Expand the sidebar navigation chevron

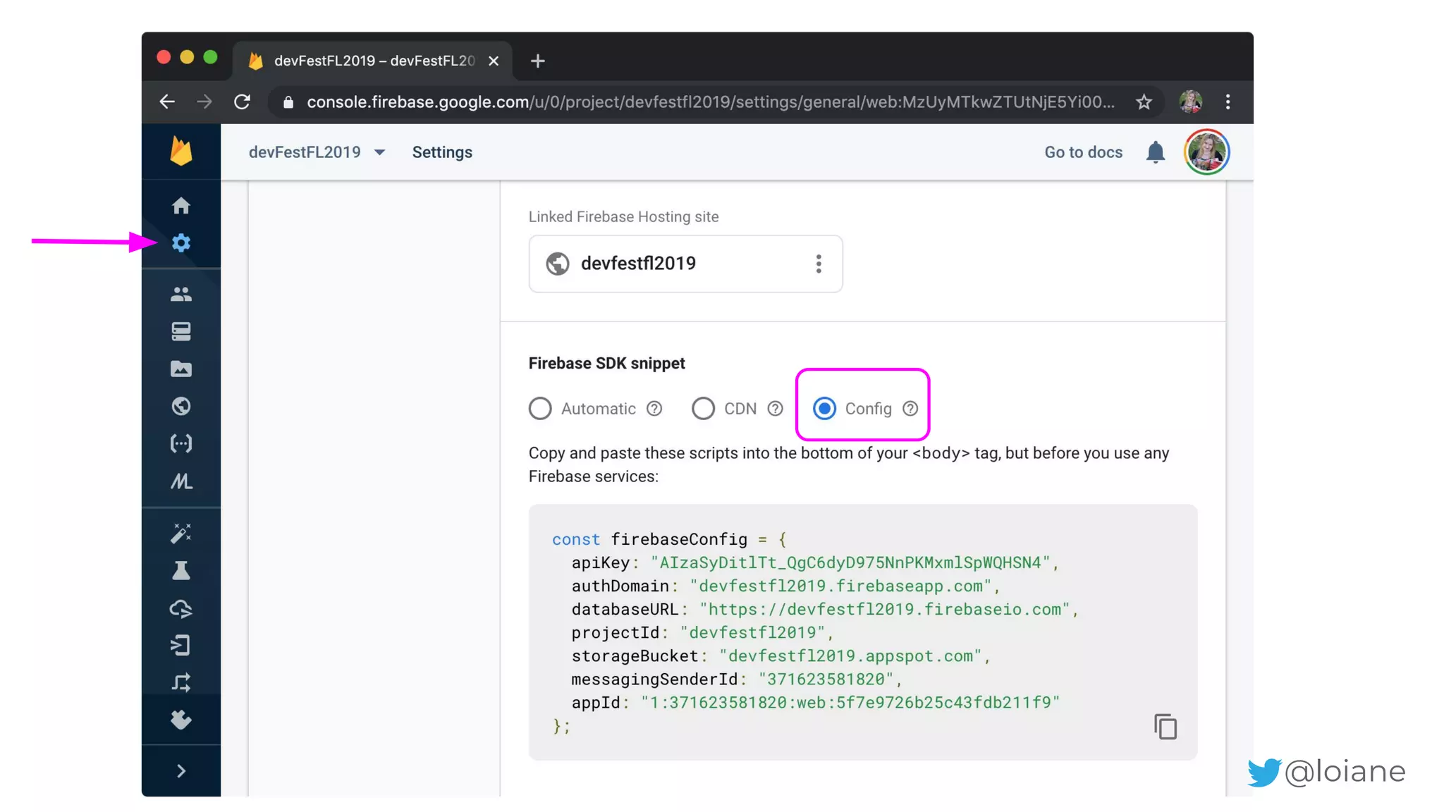(181, 771)
